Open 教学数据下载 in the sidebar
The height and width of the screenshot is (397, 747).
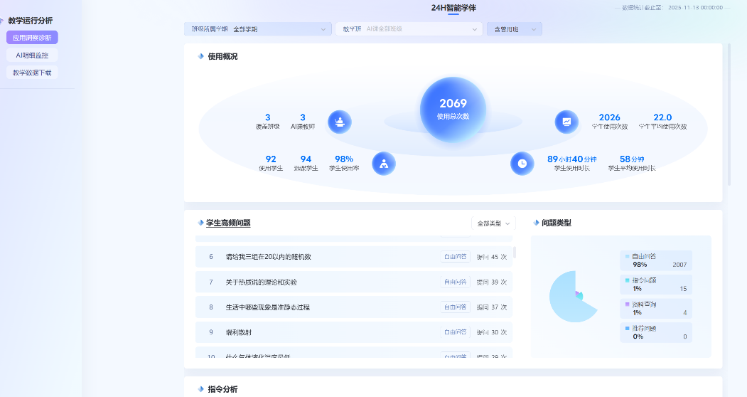click(x=32, y=73)
